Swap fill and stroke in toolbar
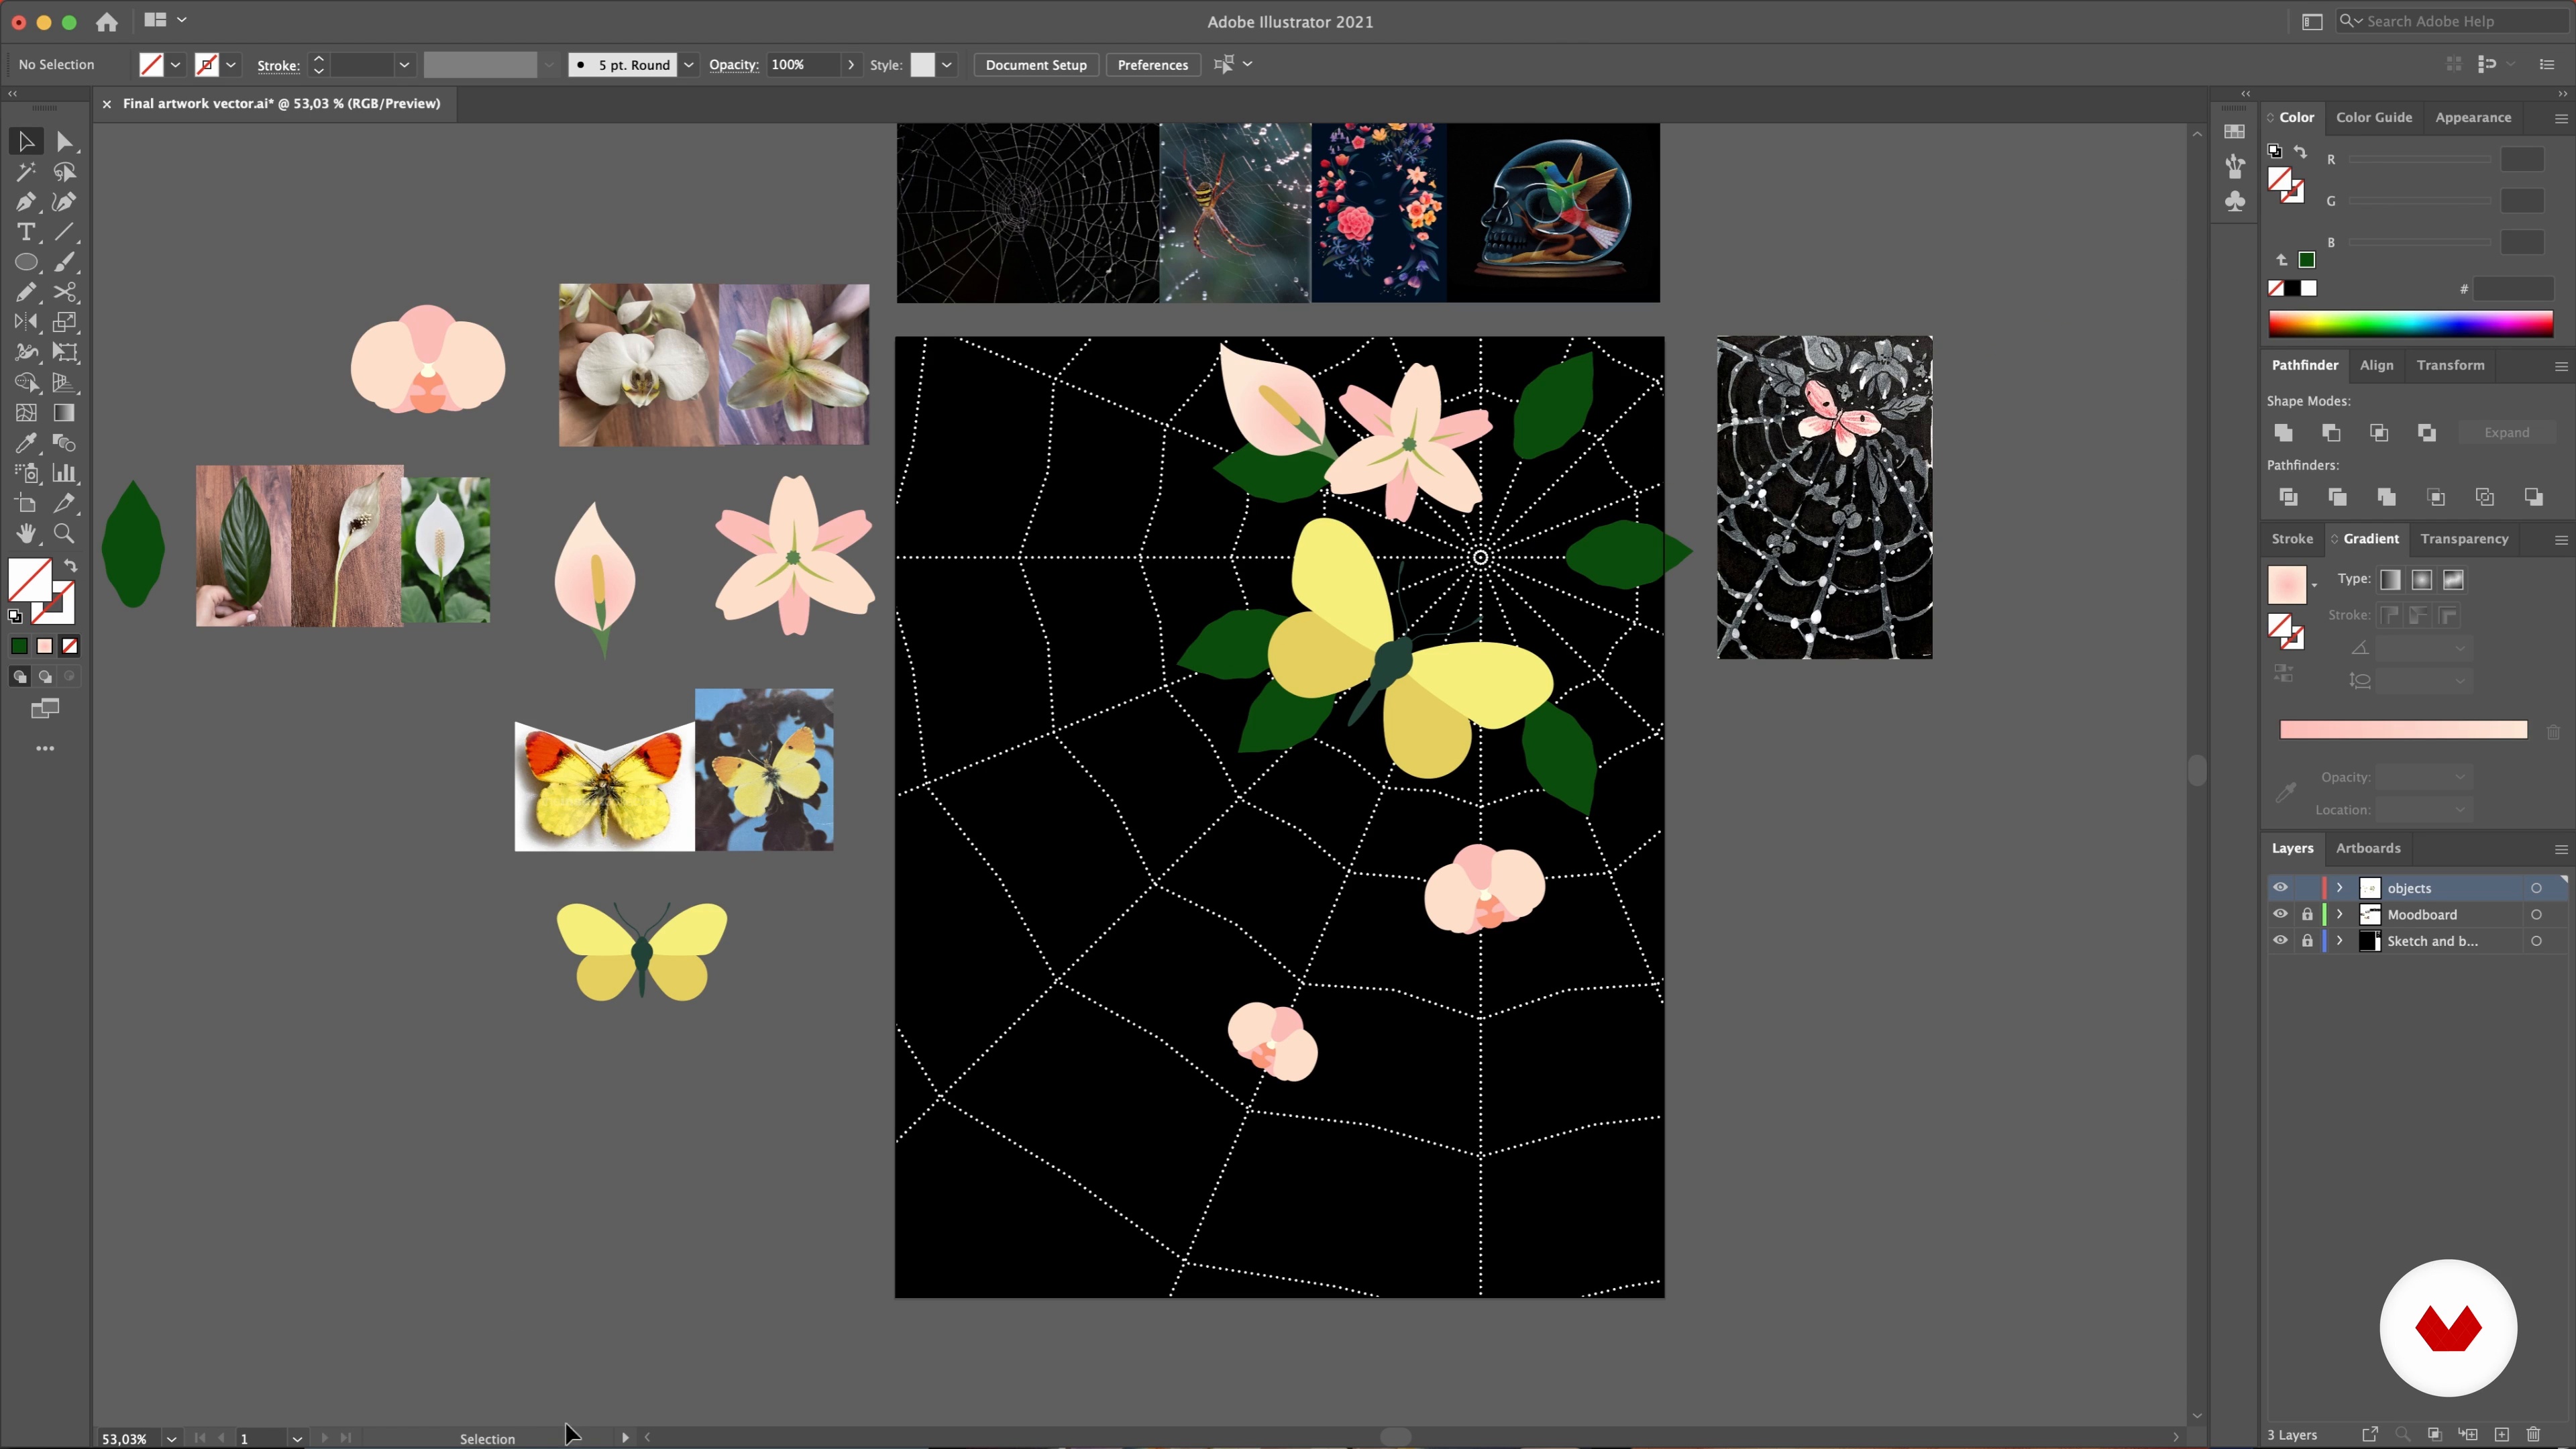 click(70, 565)
